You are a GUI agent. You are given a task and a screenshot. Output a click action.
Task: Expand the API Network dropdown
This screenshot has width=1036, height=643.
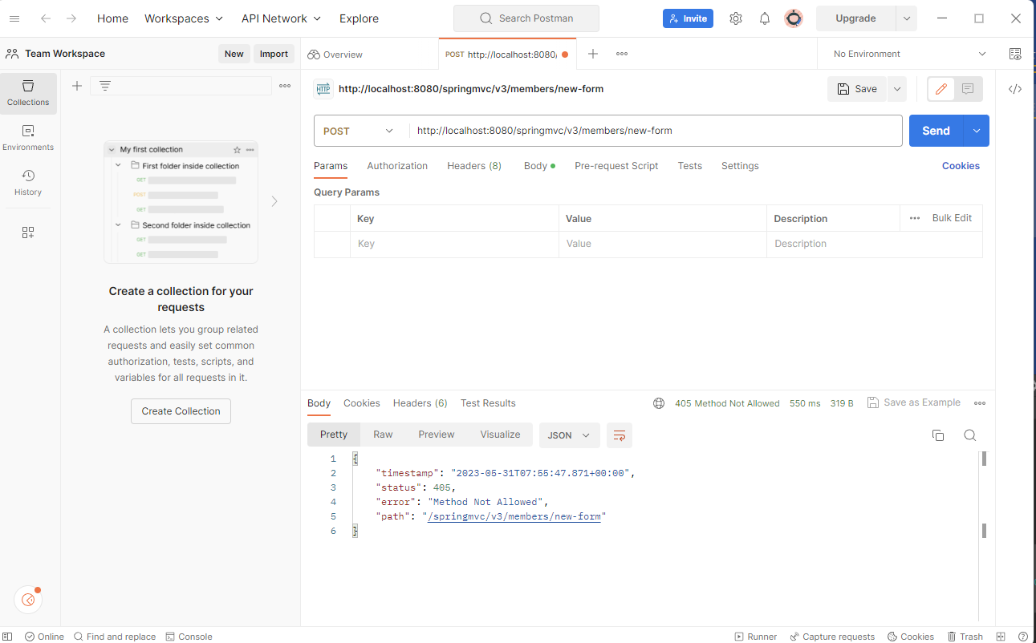pos(281,18)
